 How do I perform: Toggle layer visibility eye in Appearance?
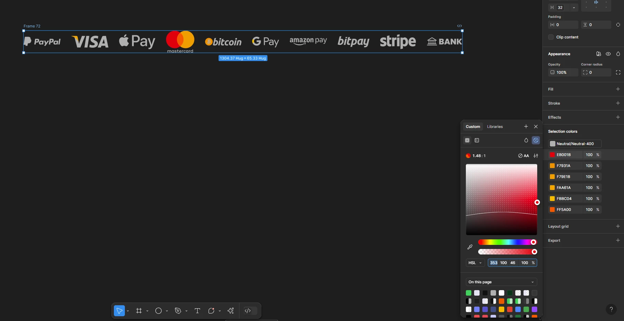coord(608,54)
